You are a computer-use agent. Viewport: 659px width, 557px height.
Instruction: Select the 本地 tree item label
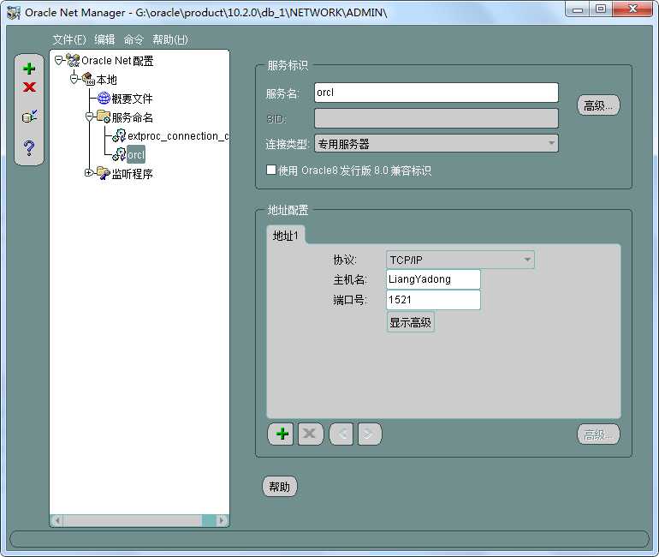[x=106, y=80]
